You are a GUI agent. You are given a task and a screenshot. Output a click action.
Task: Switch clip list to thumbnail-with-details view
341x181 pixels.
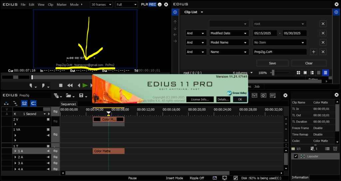tap(312, 73)
